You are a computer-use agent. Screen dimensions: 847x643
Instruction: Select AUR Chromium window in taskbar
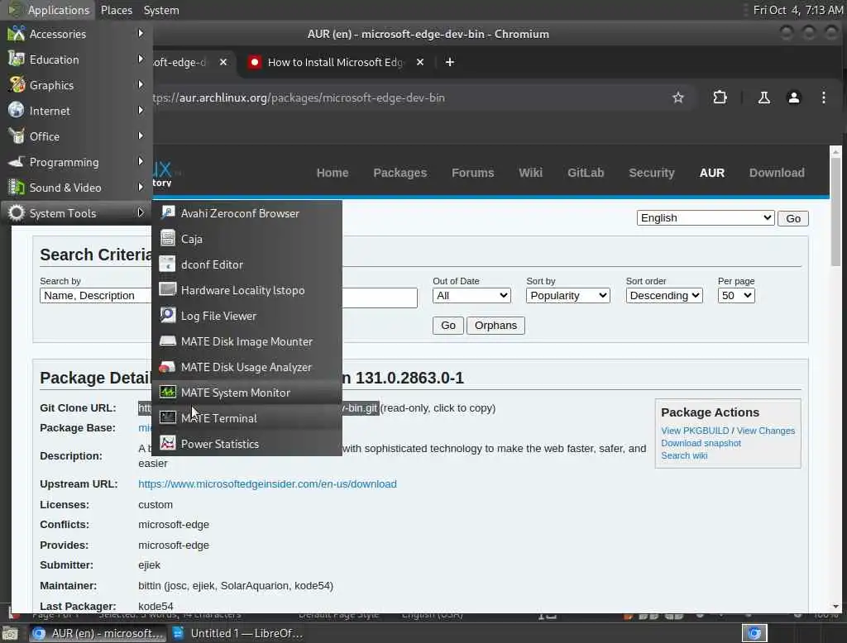[x=98, y=633]
